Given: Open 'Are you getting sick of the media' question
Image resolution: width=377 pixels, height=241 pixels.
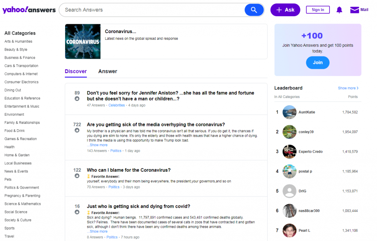Looking at the screenshot, I should click(156, 125).
